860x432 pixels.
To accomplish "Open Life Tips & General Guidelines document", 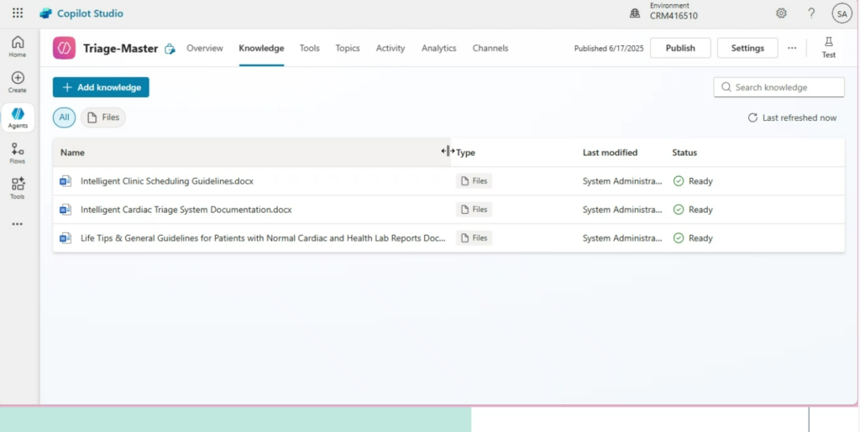I will point(263,238).
